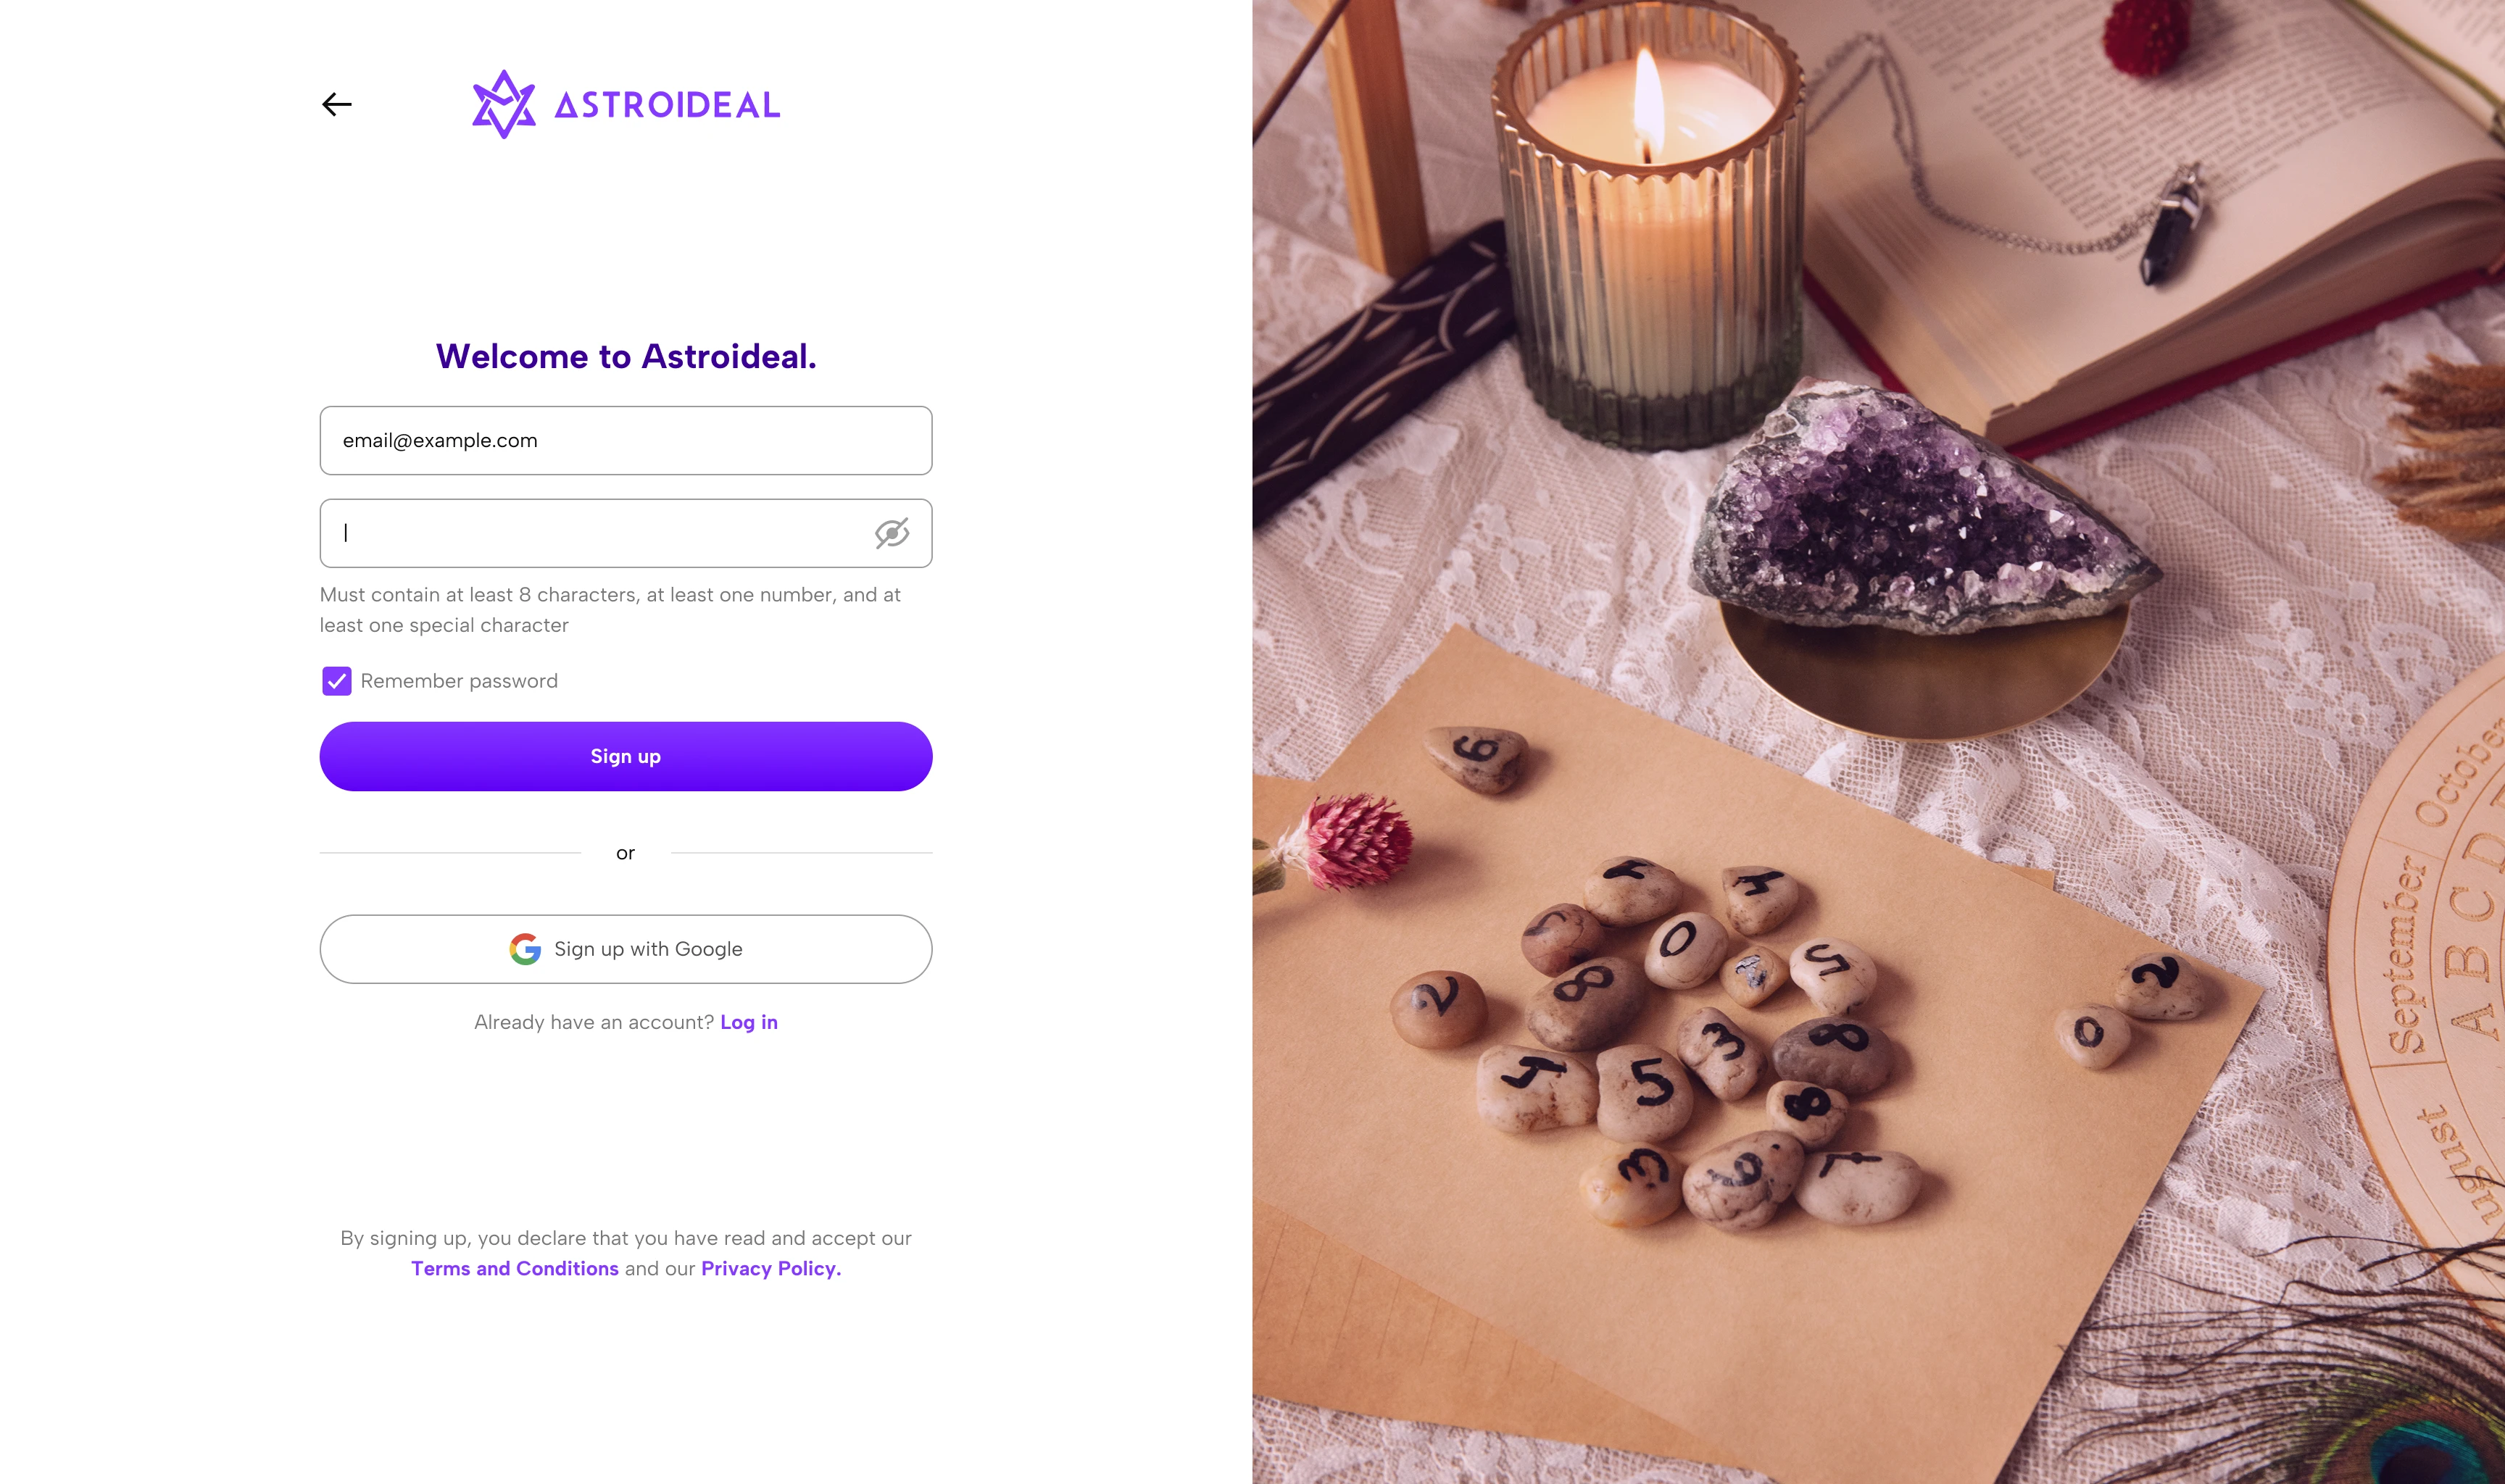
Task: Click the Astroideal star logo
Action: 504,104
